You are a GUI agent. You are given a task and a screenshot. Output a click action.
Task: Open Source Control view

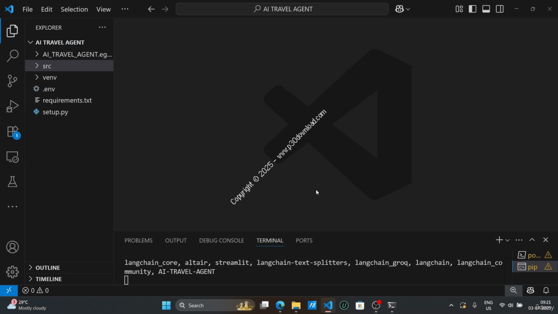tap(13, 81)
